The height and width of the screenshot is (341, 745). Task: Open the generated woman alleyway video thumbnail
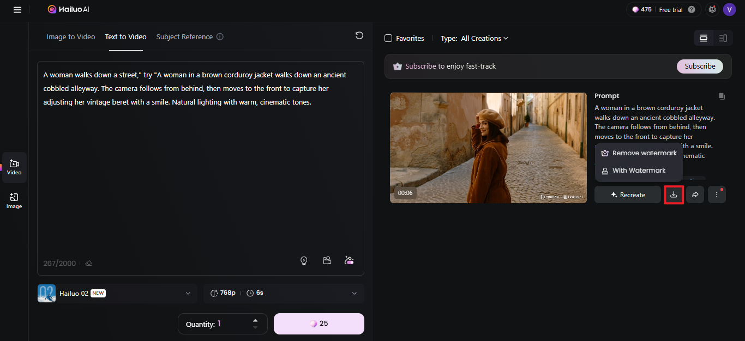pyautogui.click(x=488, y=148)
